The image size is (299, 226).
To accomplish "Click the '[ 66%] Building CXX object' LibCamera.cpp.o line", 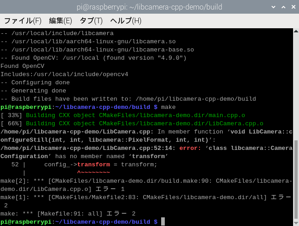I will 132,123.
